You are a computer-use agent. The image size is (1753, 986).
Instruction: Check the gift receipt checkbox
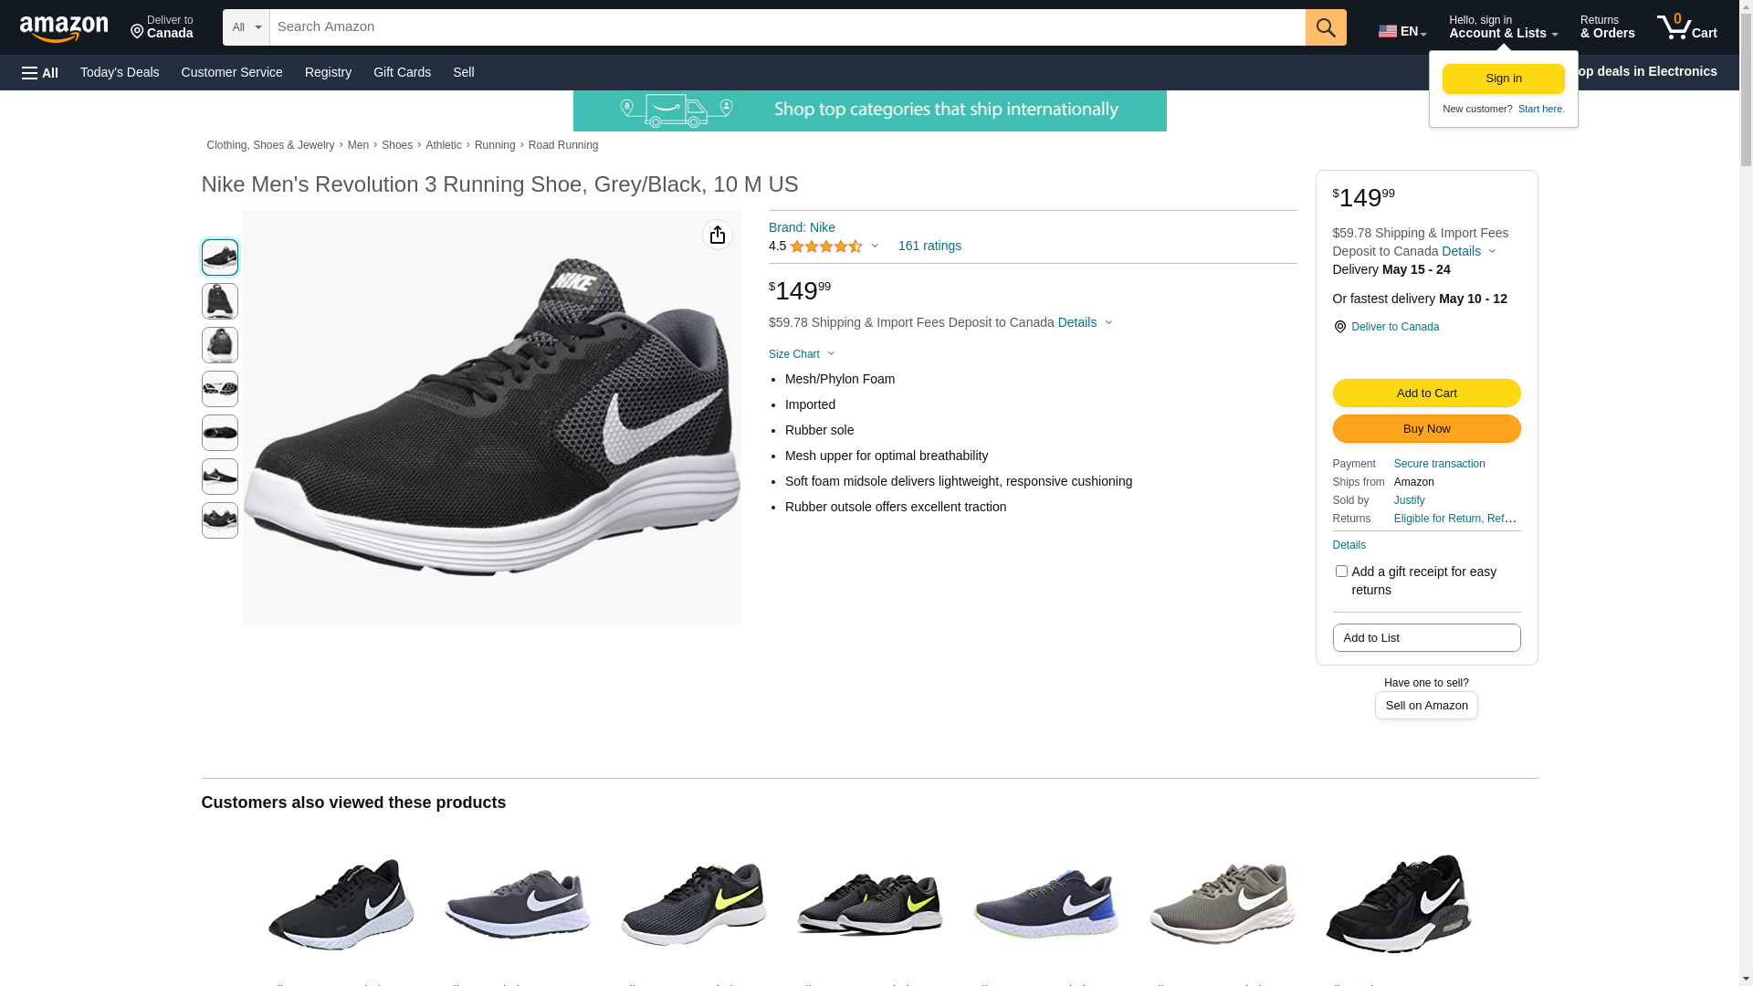[x=1341, y=572]
